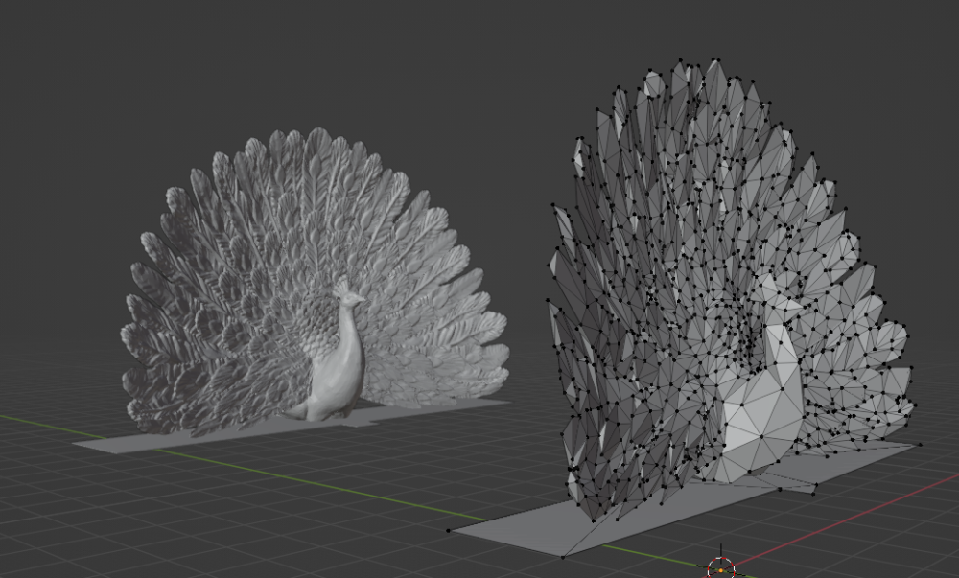Screen dimensions: 959x578
Task: Pick the front-left corner vertex of the low-poly base
Action: coord(449,530)
